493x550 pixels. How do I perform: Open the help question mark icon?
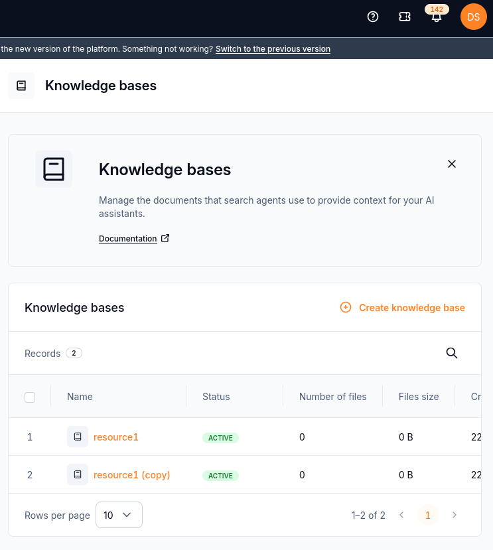click(x=373, y=17)
